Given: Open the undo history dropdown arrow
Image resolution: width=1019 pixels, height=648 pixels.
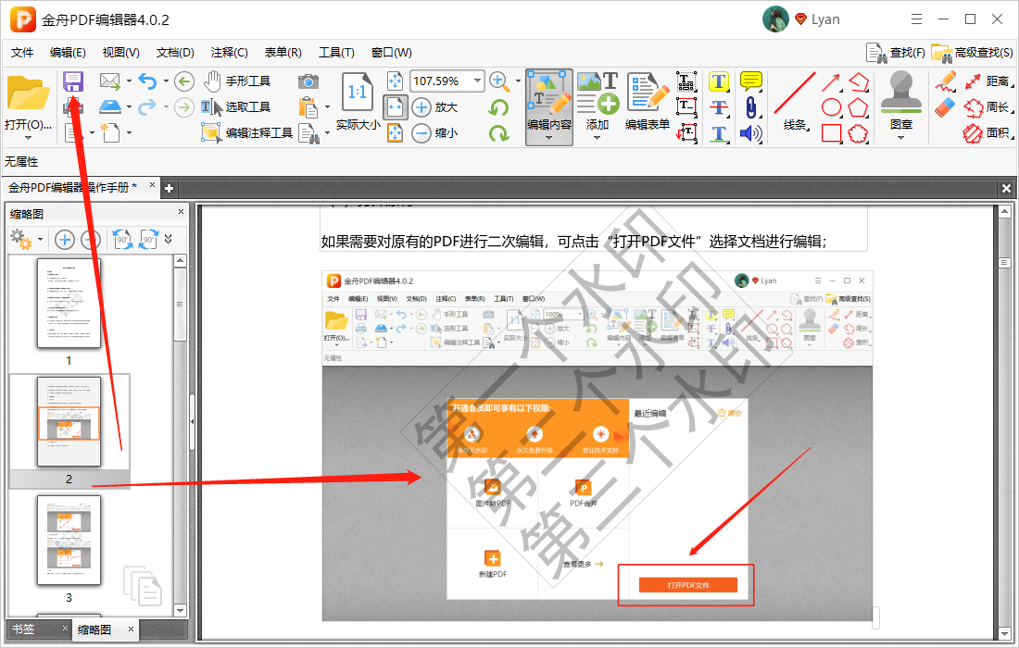Looking at the screenshot, I should click(166, 81).
